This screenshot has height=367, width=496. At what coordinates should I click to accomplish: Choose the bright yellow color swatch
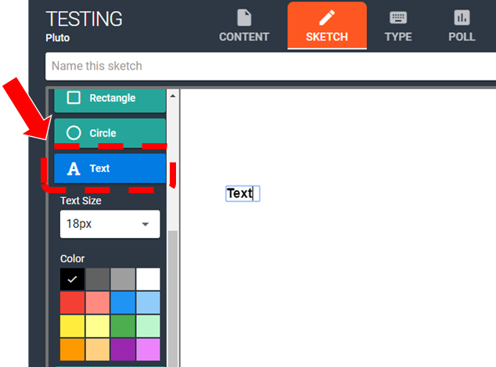tap(73, 326)
